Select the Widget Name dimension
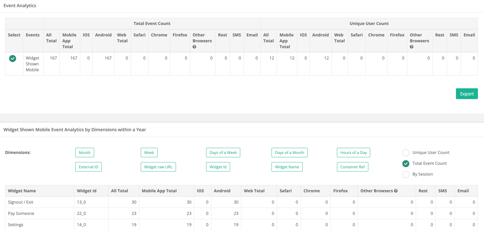Viewport: 484px width, 230px height. 287,167
